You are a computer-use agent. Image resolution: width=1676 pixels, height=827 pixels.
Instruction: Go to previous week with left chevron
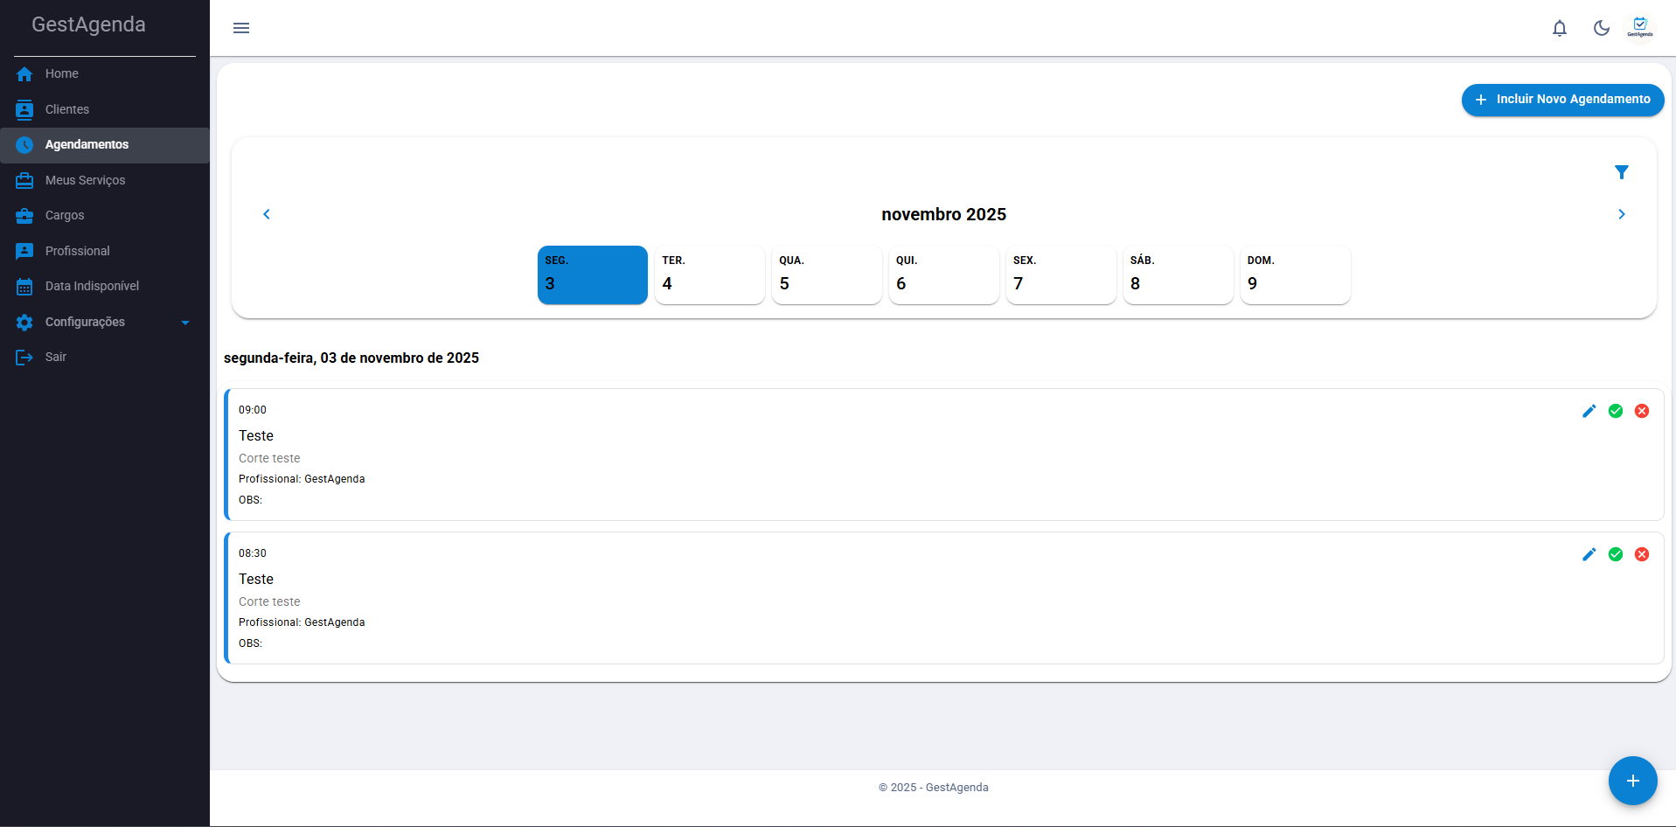point(267,214)
